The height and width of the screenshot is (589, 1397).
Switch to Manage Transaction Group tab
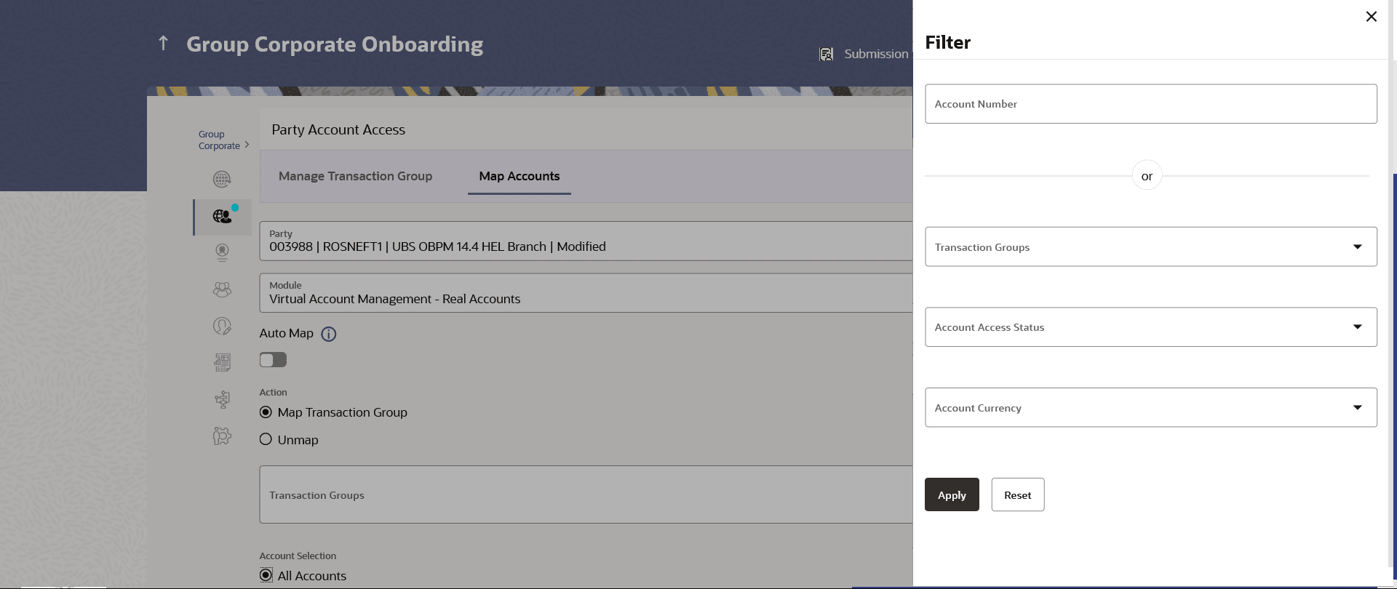point(355,176)
